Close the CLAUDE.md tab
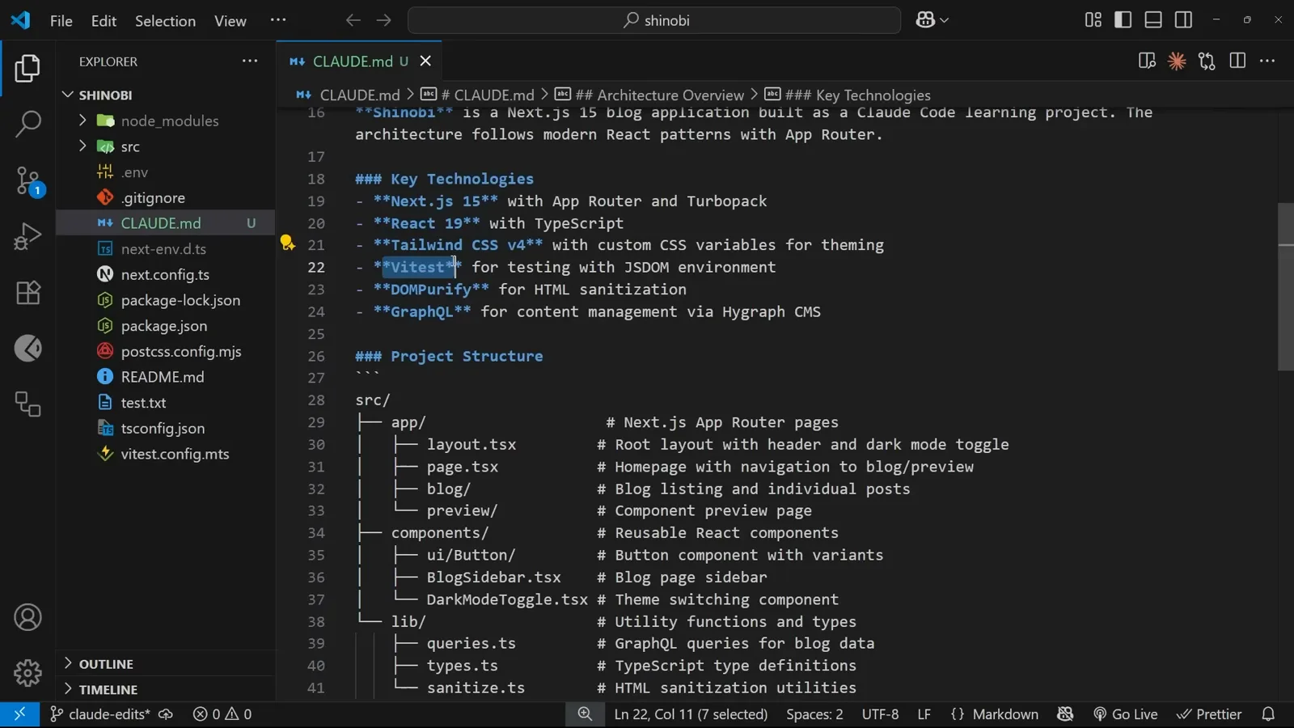The width and height of the screenshot is (1294, 728). (425, 61)
